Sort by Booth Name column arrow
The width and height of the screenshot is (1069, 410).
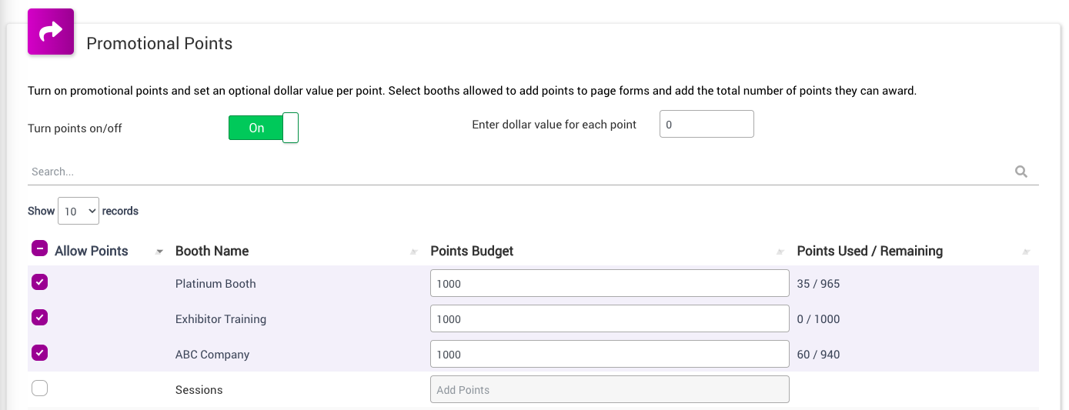(x=414, y=252)
